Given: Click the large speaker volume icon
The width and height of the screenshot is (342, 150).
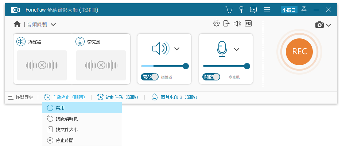Looking at the screenshot, I should [161, 48].
